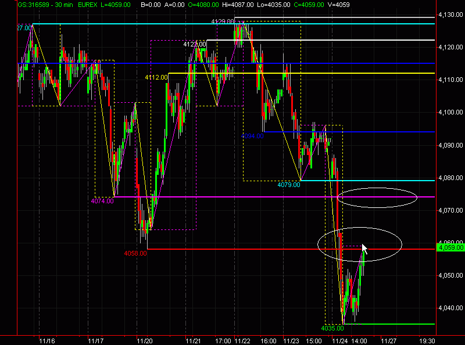Click the 15:00 time label on axis
Viewport: 465px width, 345px height.
click(x=314, y=341)
